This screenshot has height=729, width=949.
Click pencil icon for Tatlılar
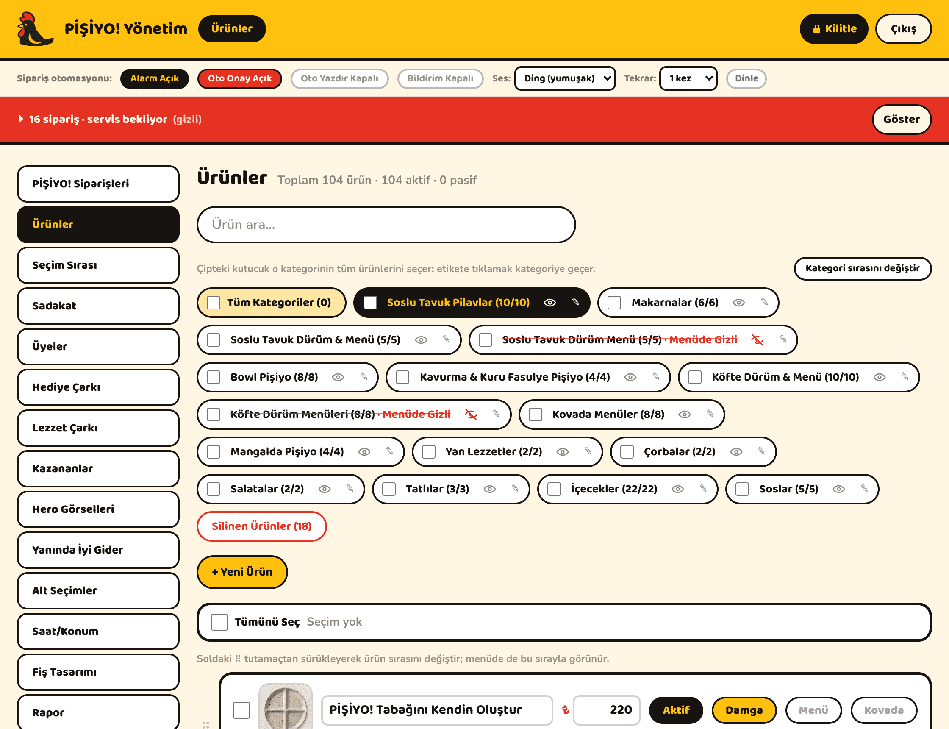[x=515, y=489]
